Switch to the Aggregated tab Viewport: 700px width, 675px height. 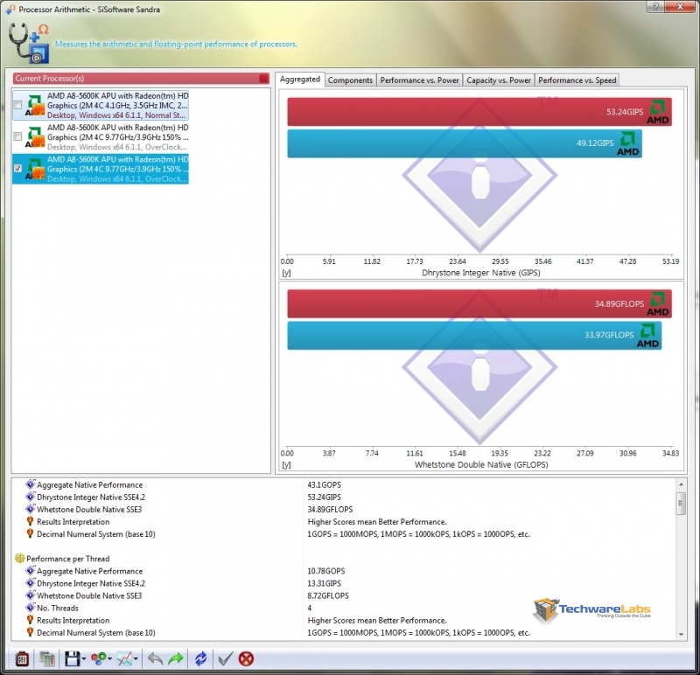[300, 80]
